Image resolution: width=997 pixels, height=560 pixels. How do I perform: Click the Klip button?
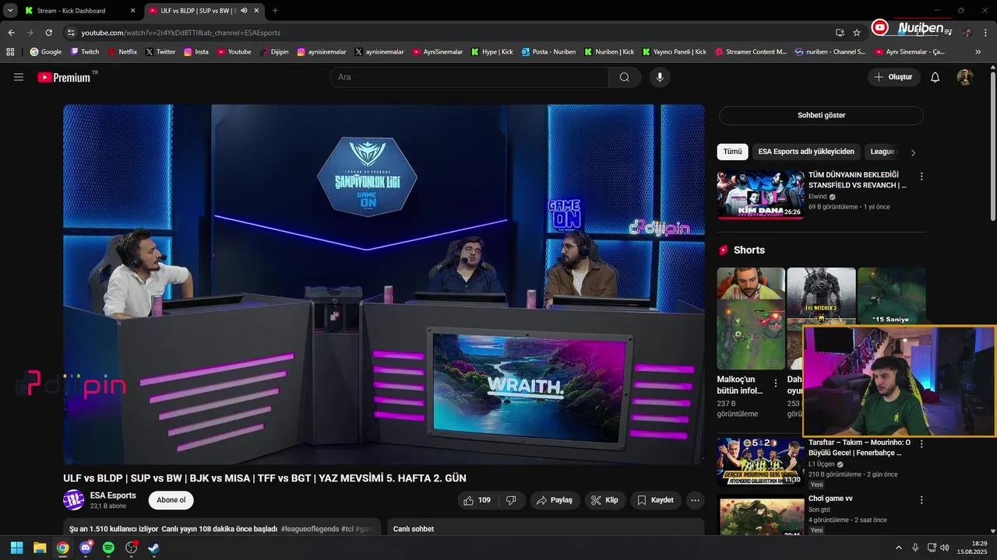click(604, 500)
